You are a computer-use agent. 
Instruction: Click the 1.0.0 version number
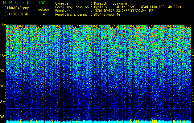pos(42,3)
